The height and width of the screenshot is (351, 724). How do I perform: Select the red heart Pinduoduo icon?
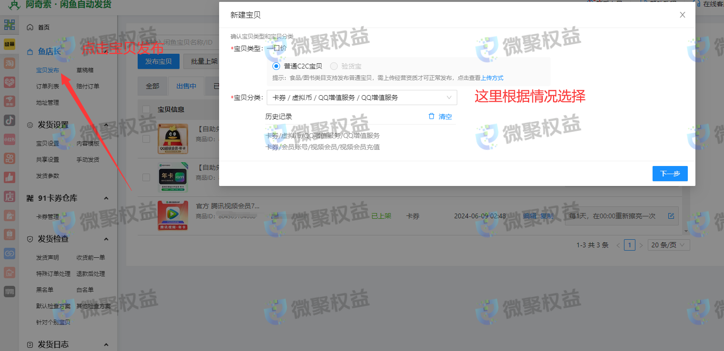click(10, 82)
